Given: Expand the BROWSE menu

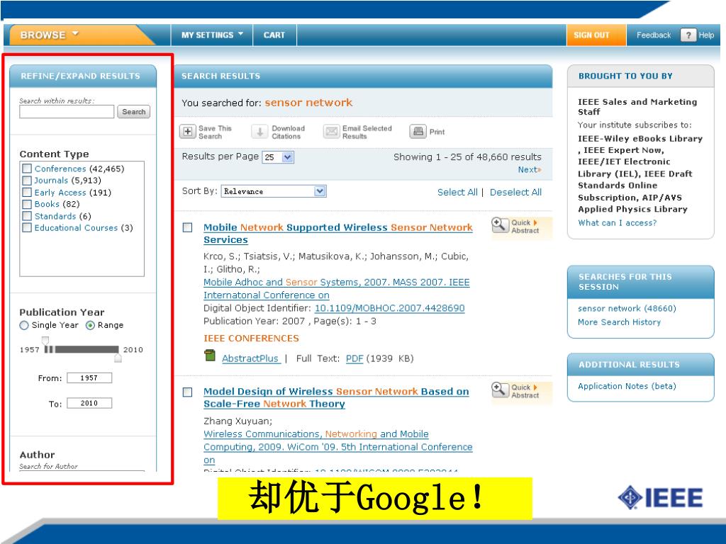Looking at the screenshot, I should 49,35.
